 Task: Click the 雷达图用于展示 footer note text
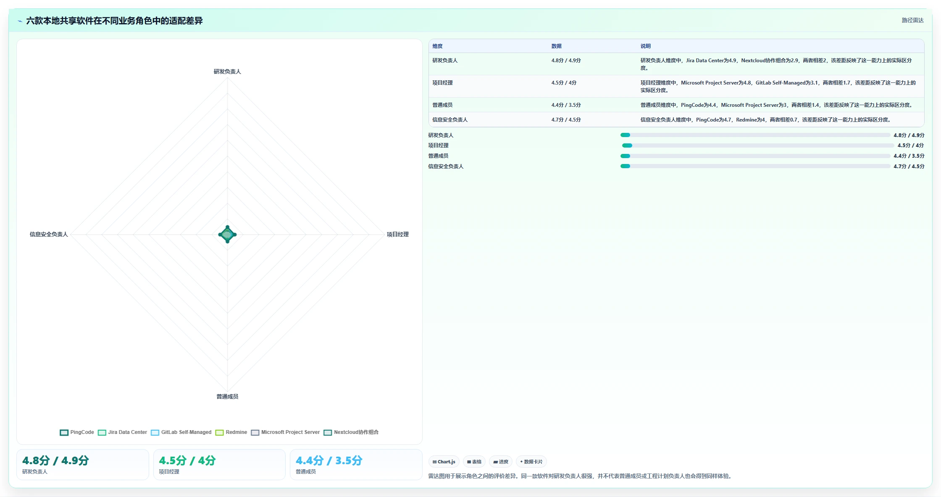click(581, 476)
